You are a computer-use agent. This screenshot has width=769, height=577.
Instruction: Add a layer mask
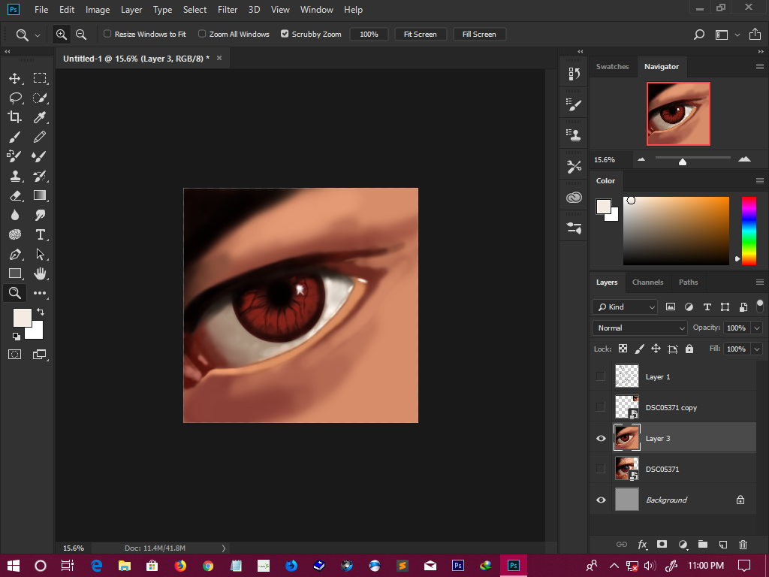pyautogui.click(x=662, y=544)
